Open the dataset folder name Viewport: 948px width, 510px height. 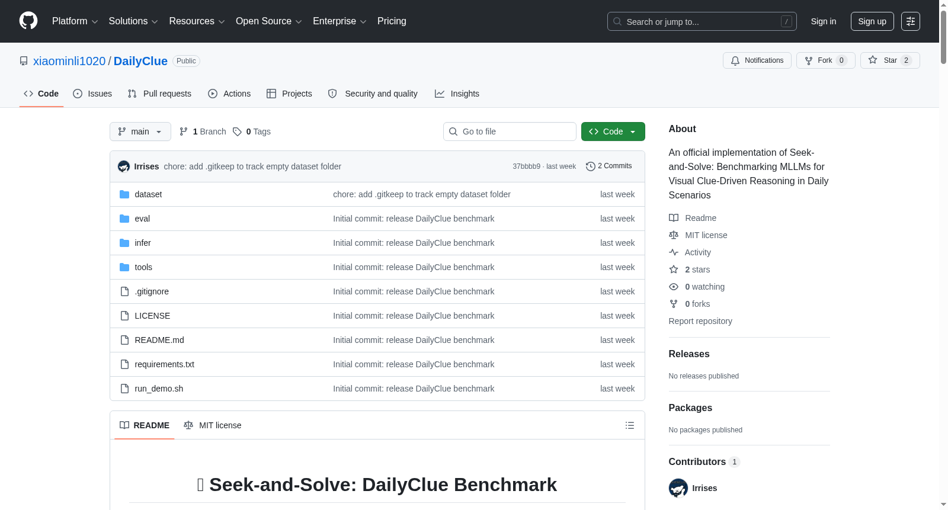[x=148, y=194]
